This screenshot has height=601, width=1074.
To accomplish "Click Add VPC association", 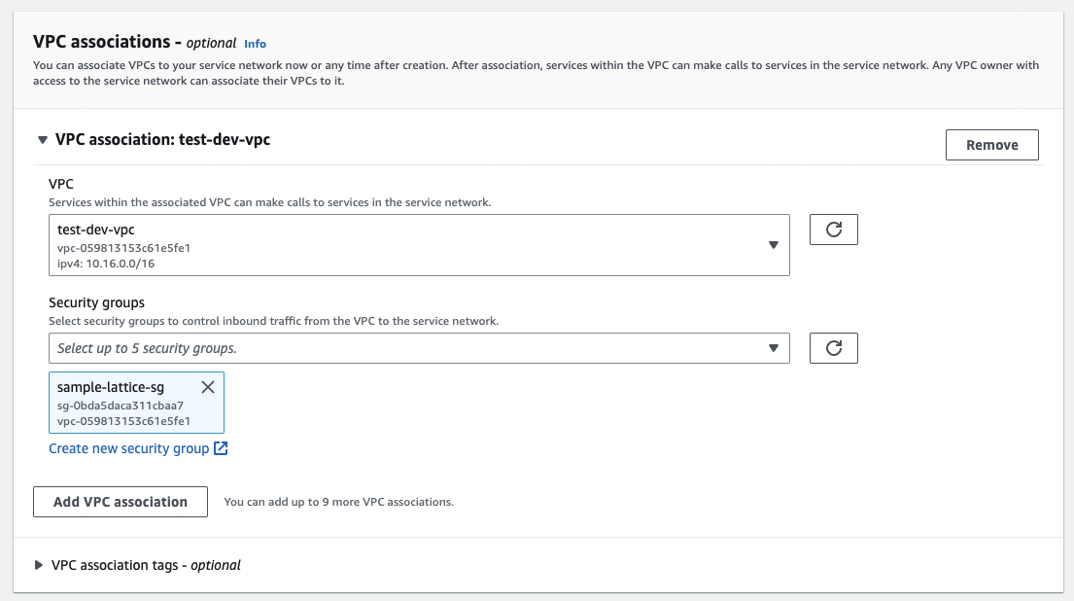I will pyautogui.click(x=120, y=502).
